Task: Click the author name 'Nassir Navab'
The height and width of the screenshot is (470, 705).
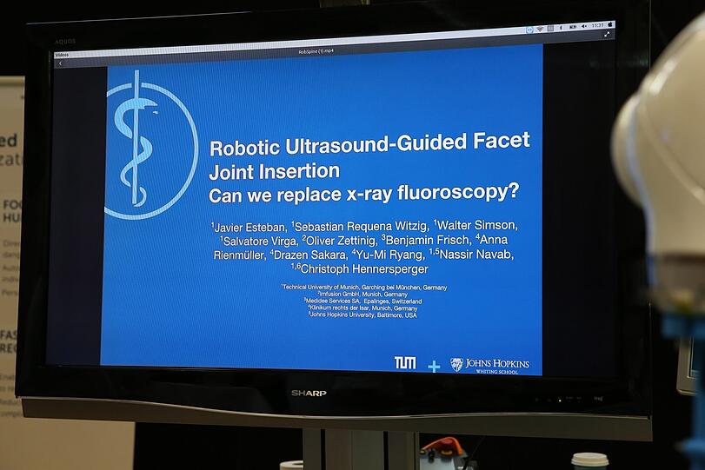Action: (476, 255)
